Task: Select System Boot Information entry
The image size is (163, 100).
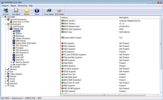Action: 26,43
